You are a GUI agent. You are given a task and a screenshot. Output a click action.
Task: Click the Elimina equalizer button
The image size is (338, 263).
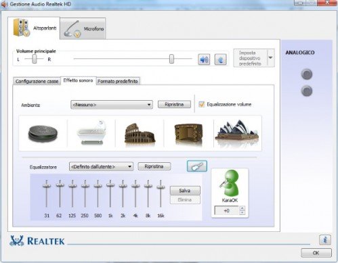point(185,200)
